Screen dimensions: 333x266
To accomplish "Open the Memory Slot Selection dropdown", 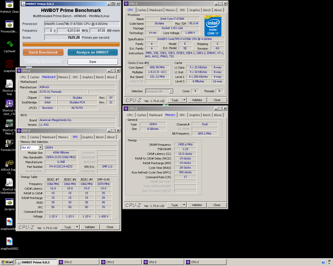I will (x=40, y=148).
